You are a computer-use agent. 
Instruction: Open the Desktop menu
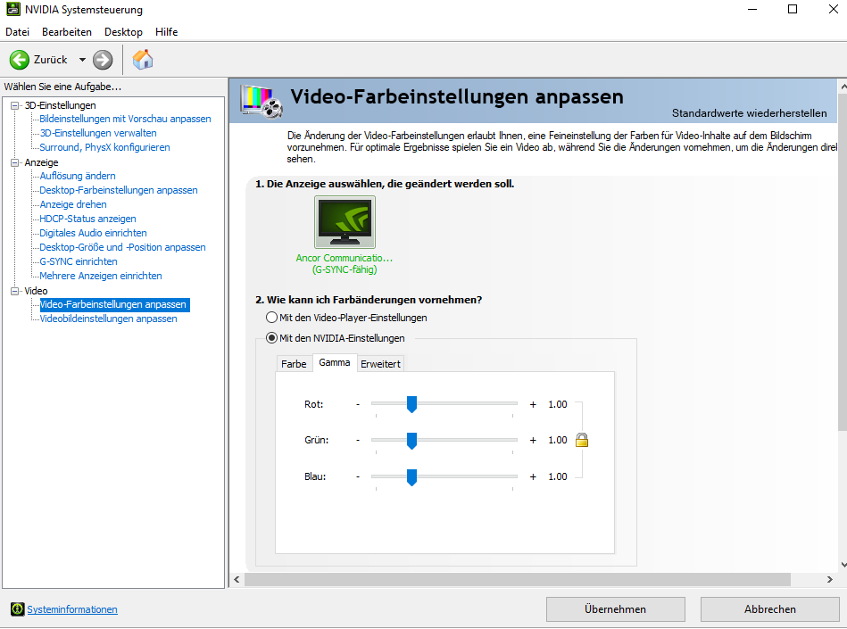[x=123, y=32]
